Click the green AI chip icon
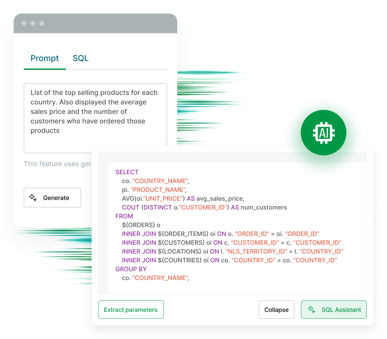The height and width of the screenshot is (339, 387). (323, 133)
